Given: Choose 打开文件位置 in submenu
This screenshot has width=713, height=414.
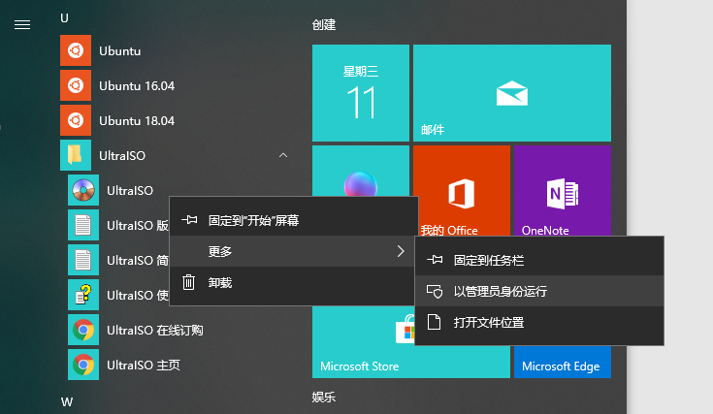Looking at the screenshot, I should click(539, 322).
